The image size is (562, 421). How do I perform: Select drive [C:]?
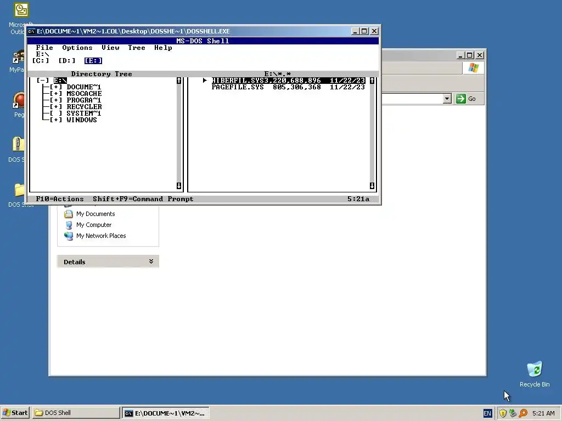point(41,61)
